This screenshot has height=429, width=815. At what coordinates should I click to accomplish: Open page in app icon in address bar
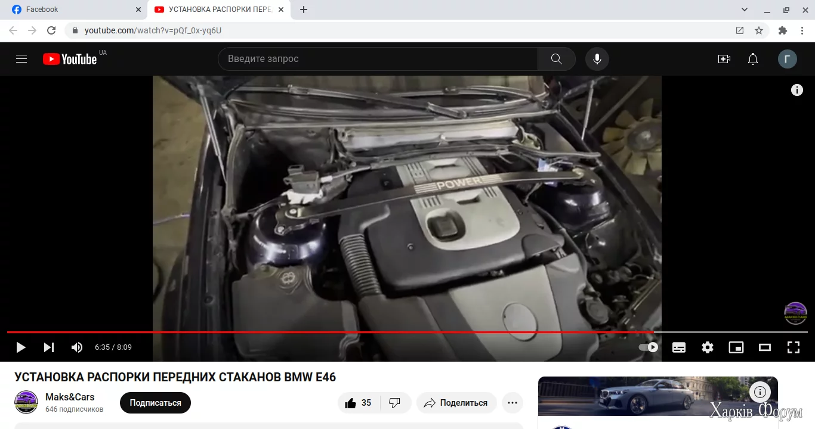(740, 30)
